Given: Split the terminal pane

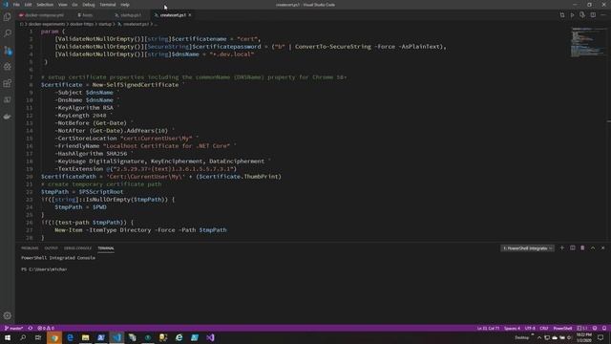Looking at the screenshot, I should [573, 248].
